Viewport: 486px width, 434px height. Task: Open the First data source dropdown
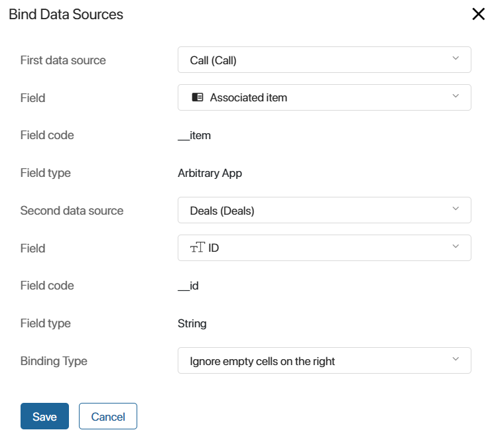tap(324, 60)
